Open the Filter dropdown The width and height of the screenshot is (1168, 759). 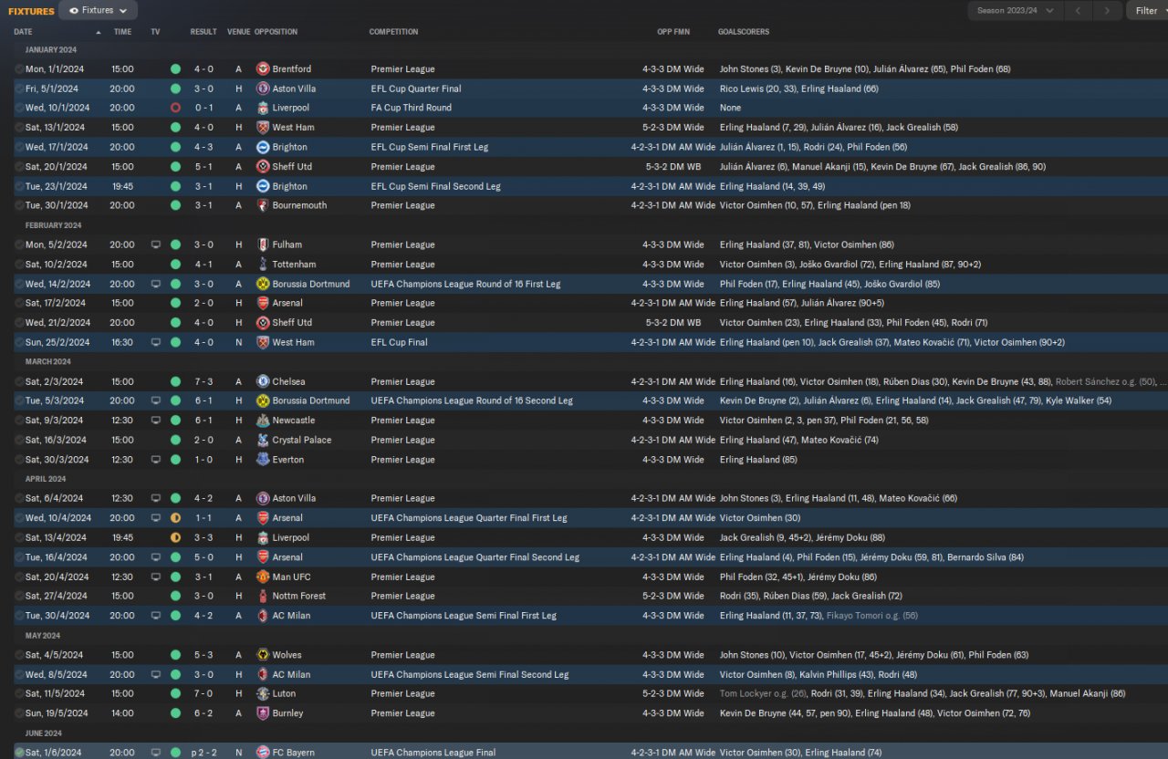[x=1146, y=11]
